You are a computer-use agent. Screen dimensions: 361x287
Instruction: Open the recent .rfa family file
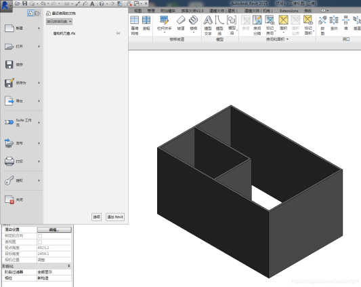pyautogui.click(x=64, y=33)
